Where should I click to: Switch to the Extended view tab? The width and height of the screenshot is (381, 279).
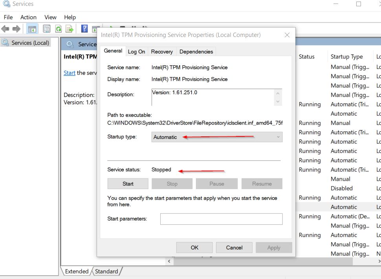click(77, 271)
